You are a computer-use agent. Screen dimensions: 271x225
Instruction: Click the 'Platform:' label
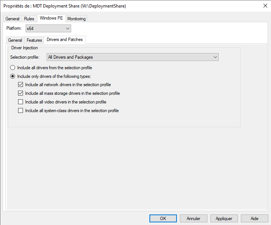point(14,28)
